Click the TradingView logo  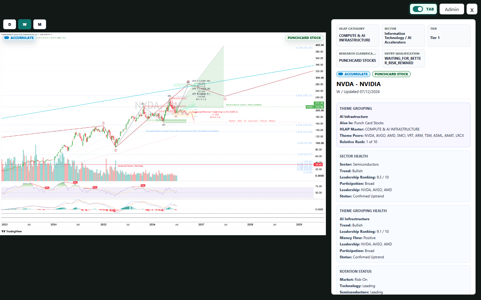(x=12, y=231)
